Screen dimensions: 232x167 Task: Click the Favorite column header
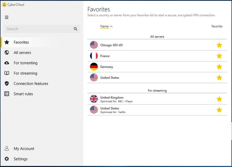coord(217,27)
